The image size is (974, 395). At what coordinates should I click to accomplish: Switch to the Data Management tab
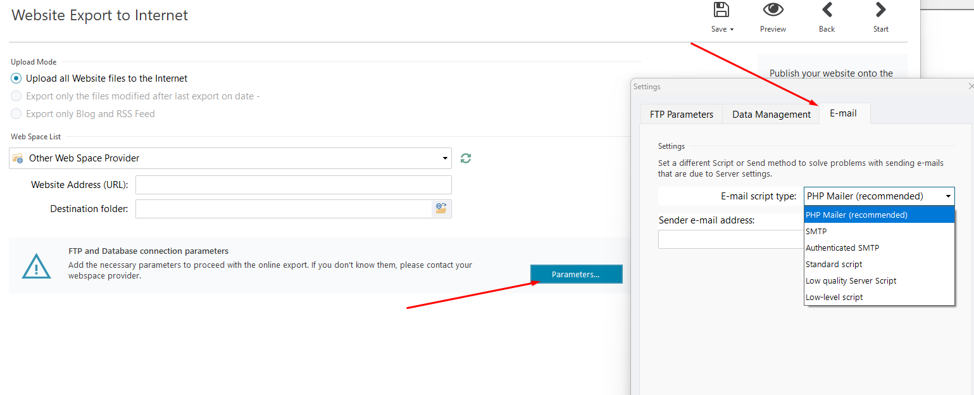point(771,114)
